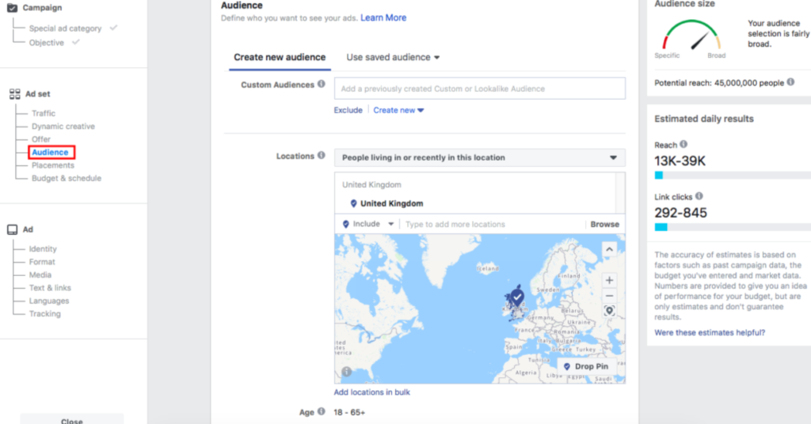
Task: Open Custom Audiences info tooltip icon
Action: click(322, 84)
